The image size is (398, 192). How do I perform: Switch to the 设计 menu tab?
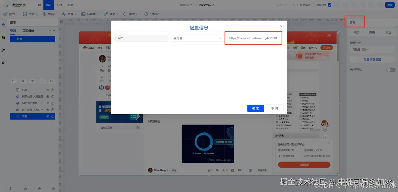59,5
